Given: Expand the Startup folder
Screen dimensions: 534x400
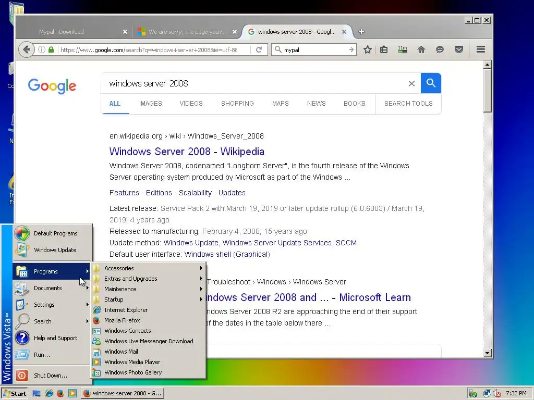Looking at the screenshot, I should point(149,299).
